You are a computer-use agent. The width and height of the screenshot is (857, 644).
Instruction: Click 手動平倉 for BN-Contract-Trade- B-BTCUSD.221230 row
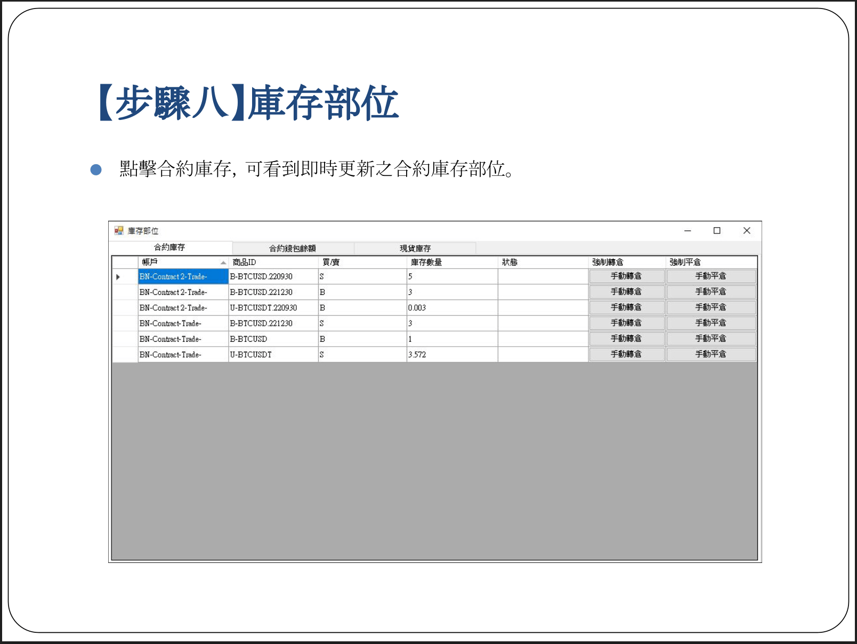pyautogui.click(x=711, y=323)
